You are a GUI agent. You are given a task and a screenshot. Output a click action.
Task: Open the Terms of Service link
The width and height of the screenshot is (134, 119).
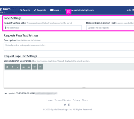pos(63,100)
